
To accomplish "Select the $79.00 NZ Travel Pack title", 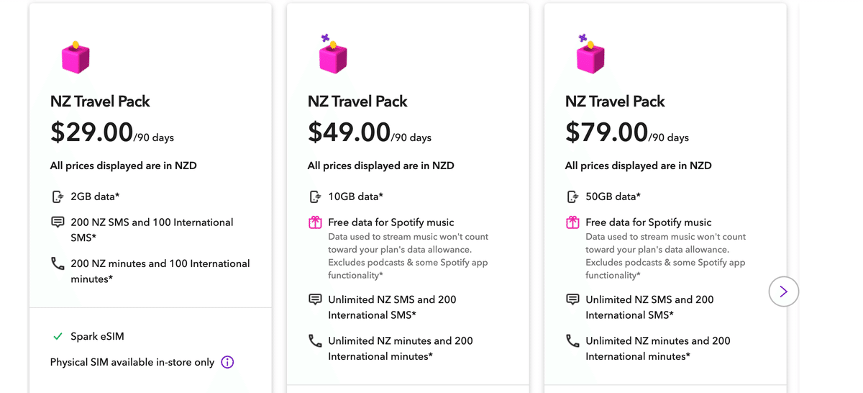I will tap(615, 101).
